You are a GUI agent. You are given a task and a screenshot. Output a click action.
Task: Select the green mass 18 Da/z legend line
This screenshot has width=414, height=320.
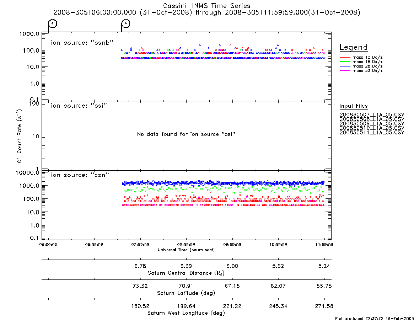(345, 62)
